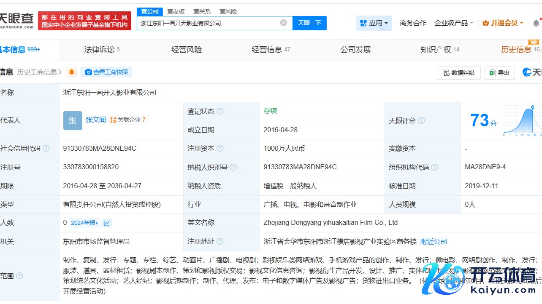Expand the 企业级产品 dropdown
Image resolution: width=542 pixels, height=304 pixels.
454,23
